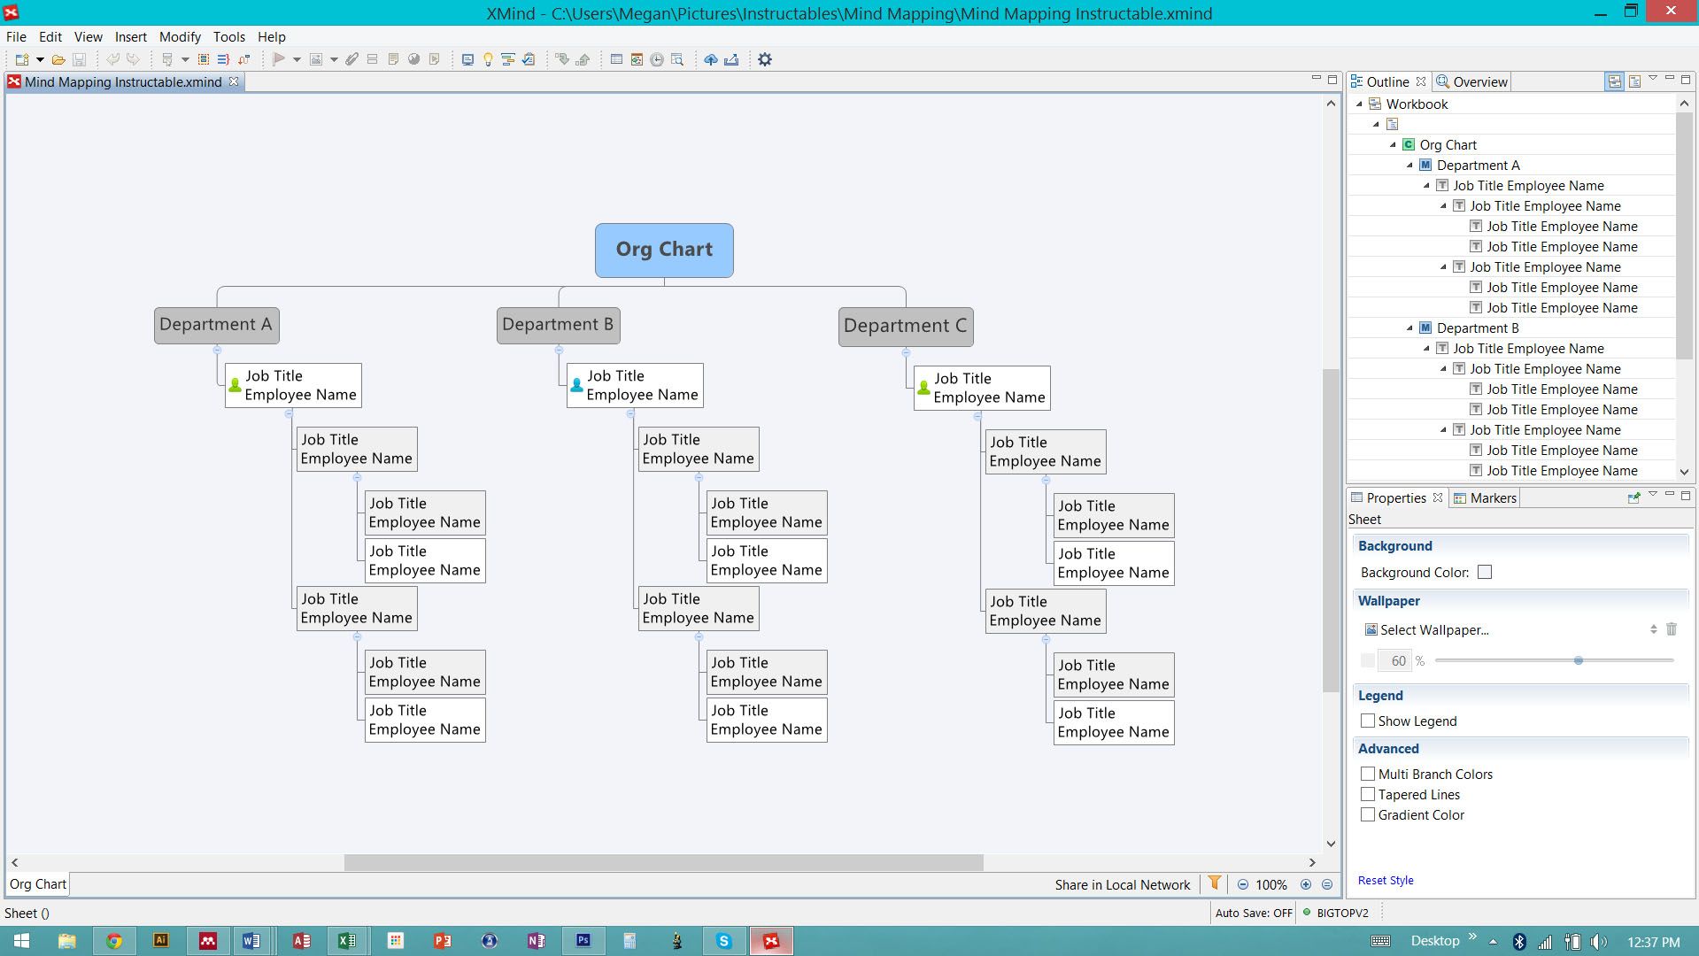
Task: Collapse the Department B outline node
Action: tap(1411, 328)
